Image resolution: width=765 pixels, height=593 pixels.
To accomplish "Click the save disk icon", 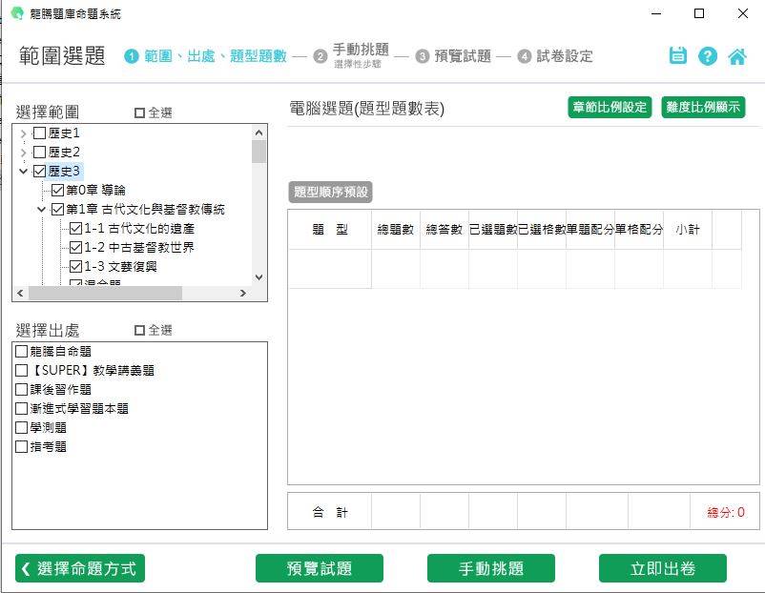I will [677, 55].
